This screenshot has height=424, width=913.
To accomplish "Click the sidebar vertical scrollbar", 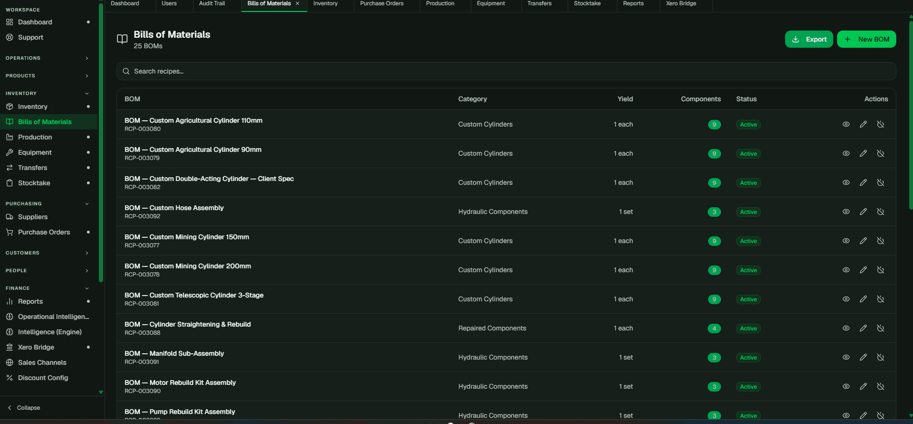I will 101,142.
